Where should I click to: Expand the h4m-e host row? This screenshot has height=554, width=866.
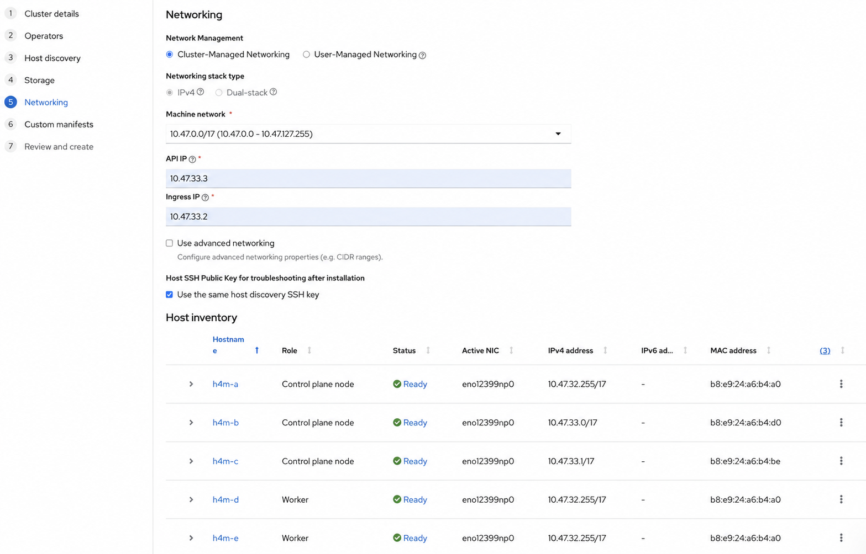click(191, 538)
